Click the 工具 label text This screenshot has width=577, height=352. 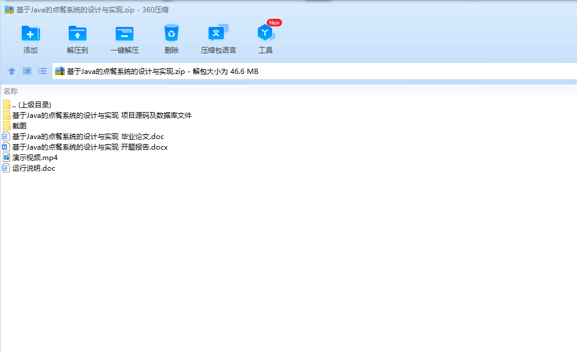(x=266, y=50)
